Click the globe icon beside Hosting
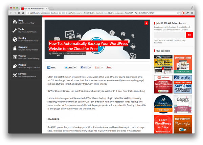 point(15,39)
